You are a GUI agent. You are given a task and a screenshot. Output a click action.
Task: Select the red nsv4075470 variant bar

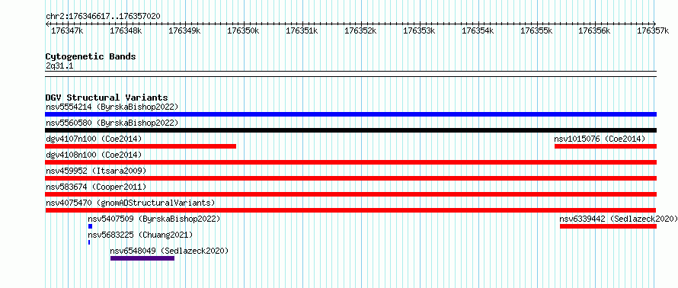point(350,210)
